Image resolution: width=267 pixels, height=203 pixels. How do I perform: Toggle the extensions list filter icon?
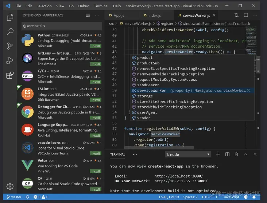tap(88, 15)
